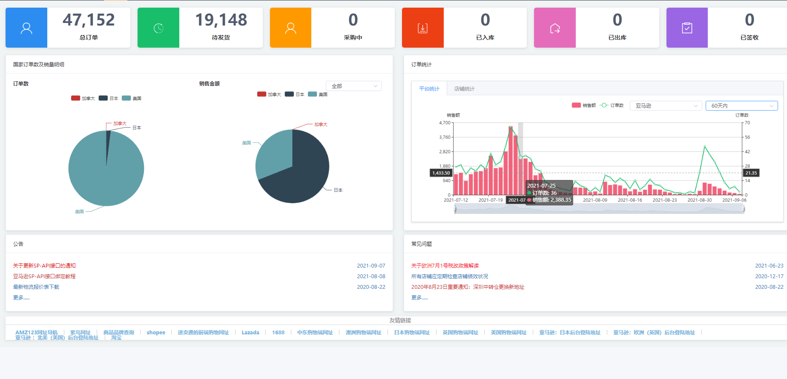Expand the 亚马逊 platform dropdown
The image size is (787, 379).
[666, 105]
